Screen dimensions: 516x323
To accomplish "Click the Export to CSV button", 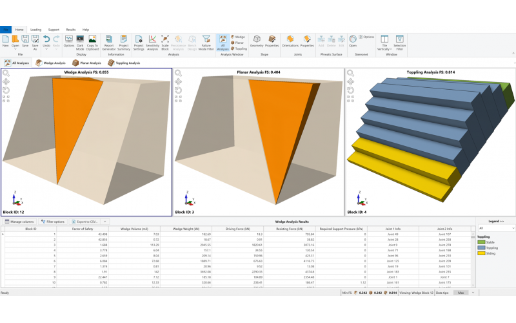I will (85, 222).
